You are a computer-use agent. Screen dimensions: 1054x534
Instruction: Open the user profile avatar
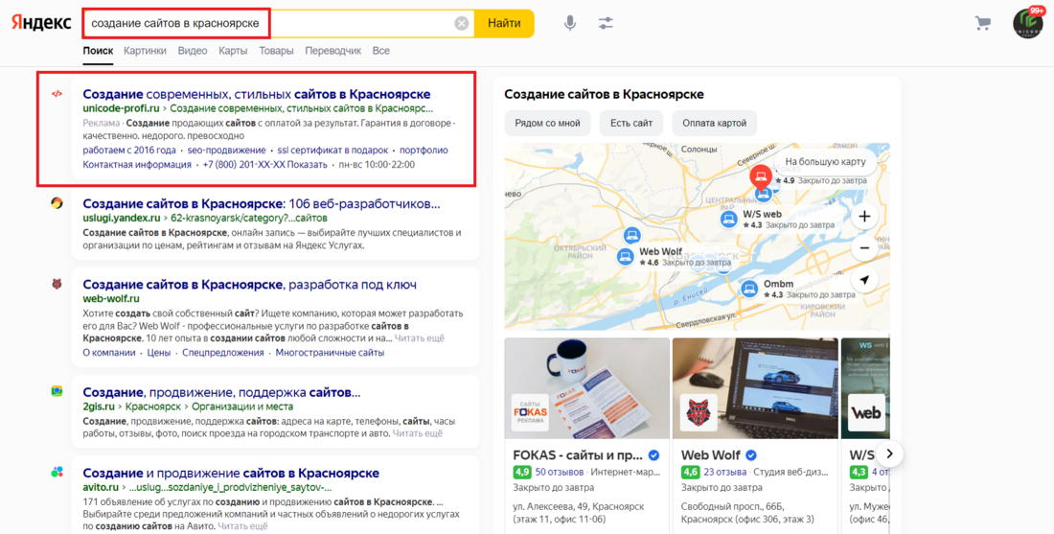pyautogui.click(x=1028, y=24)
